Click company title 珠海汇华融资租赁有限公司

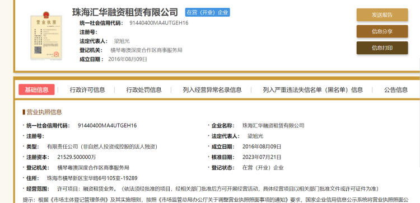point(125,12)
